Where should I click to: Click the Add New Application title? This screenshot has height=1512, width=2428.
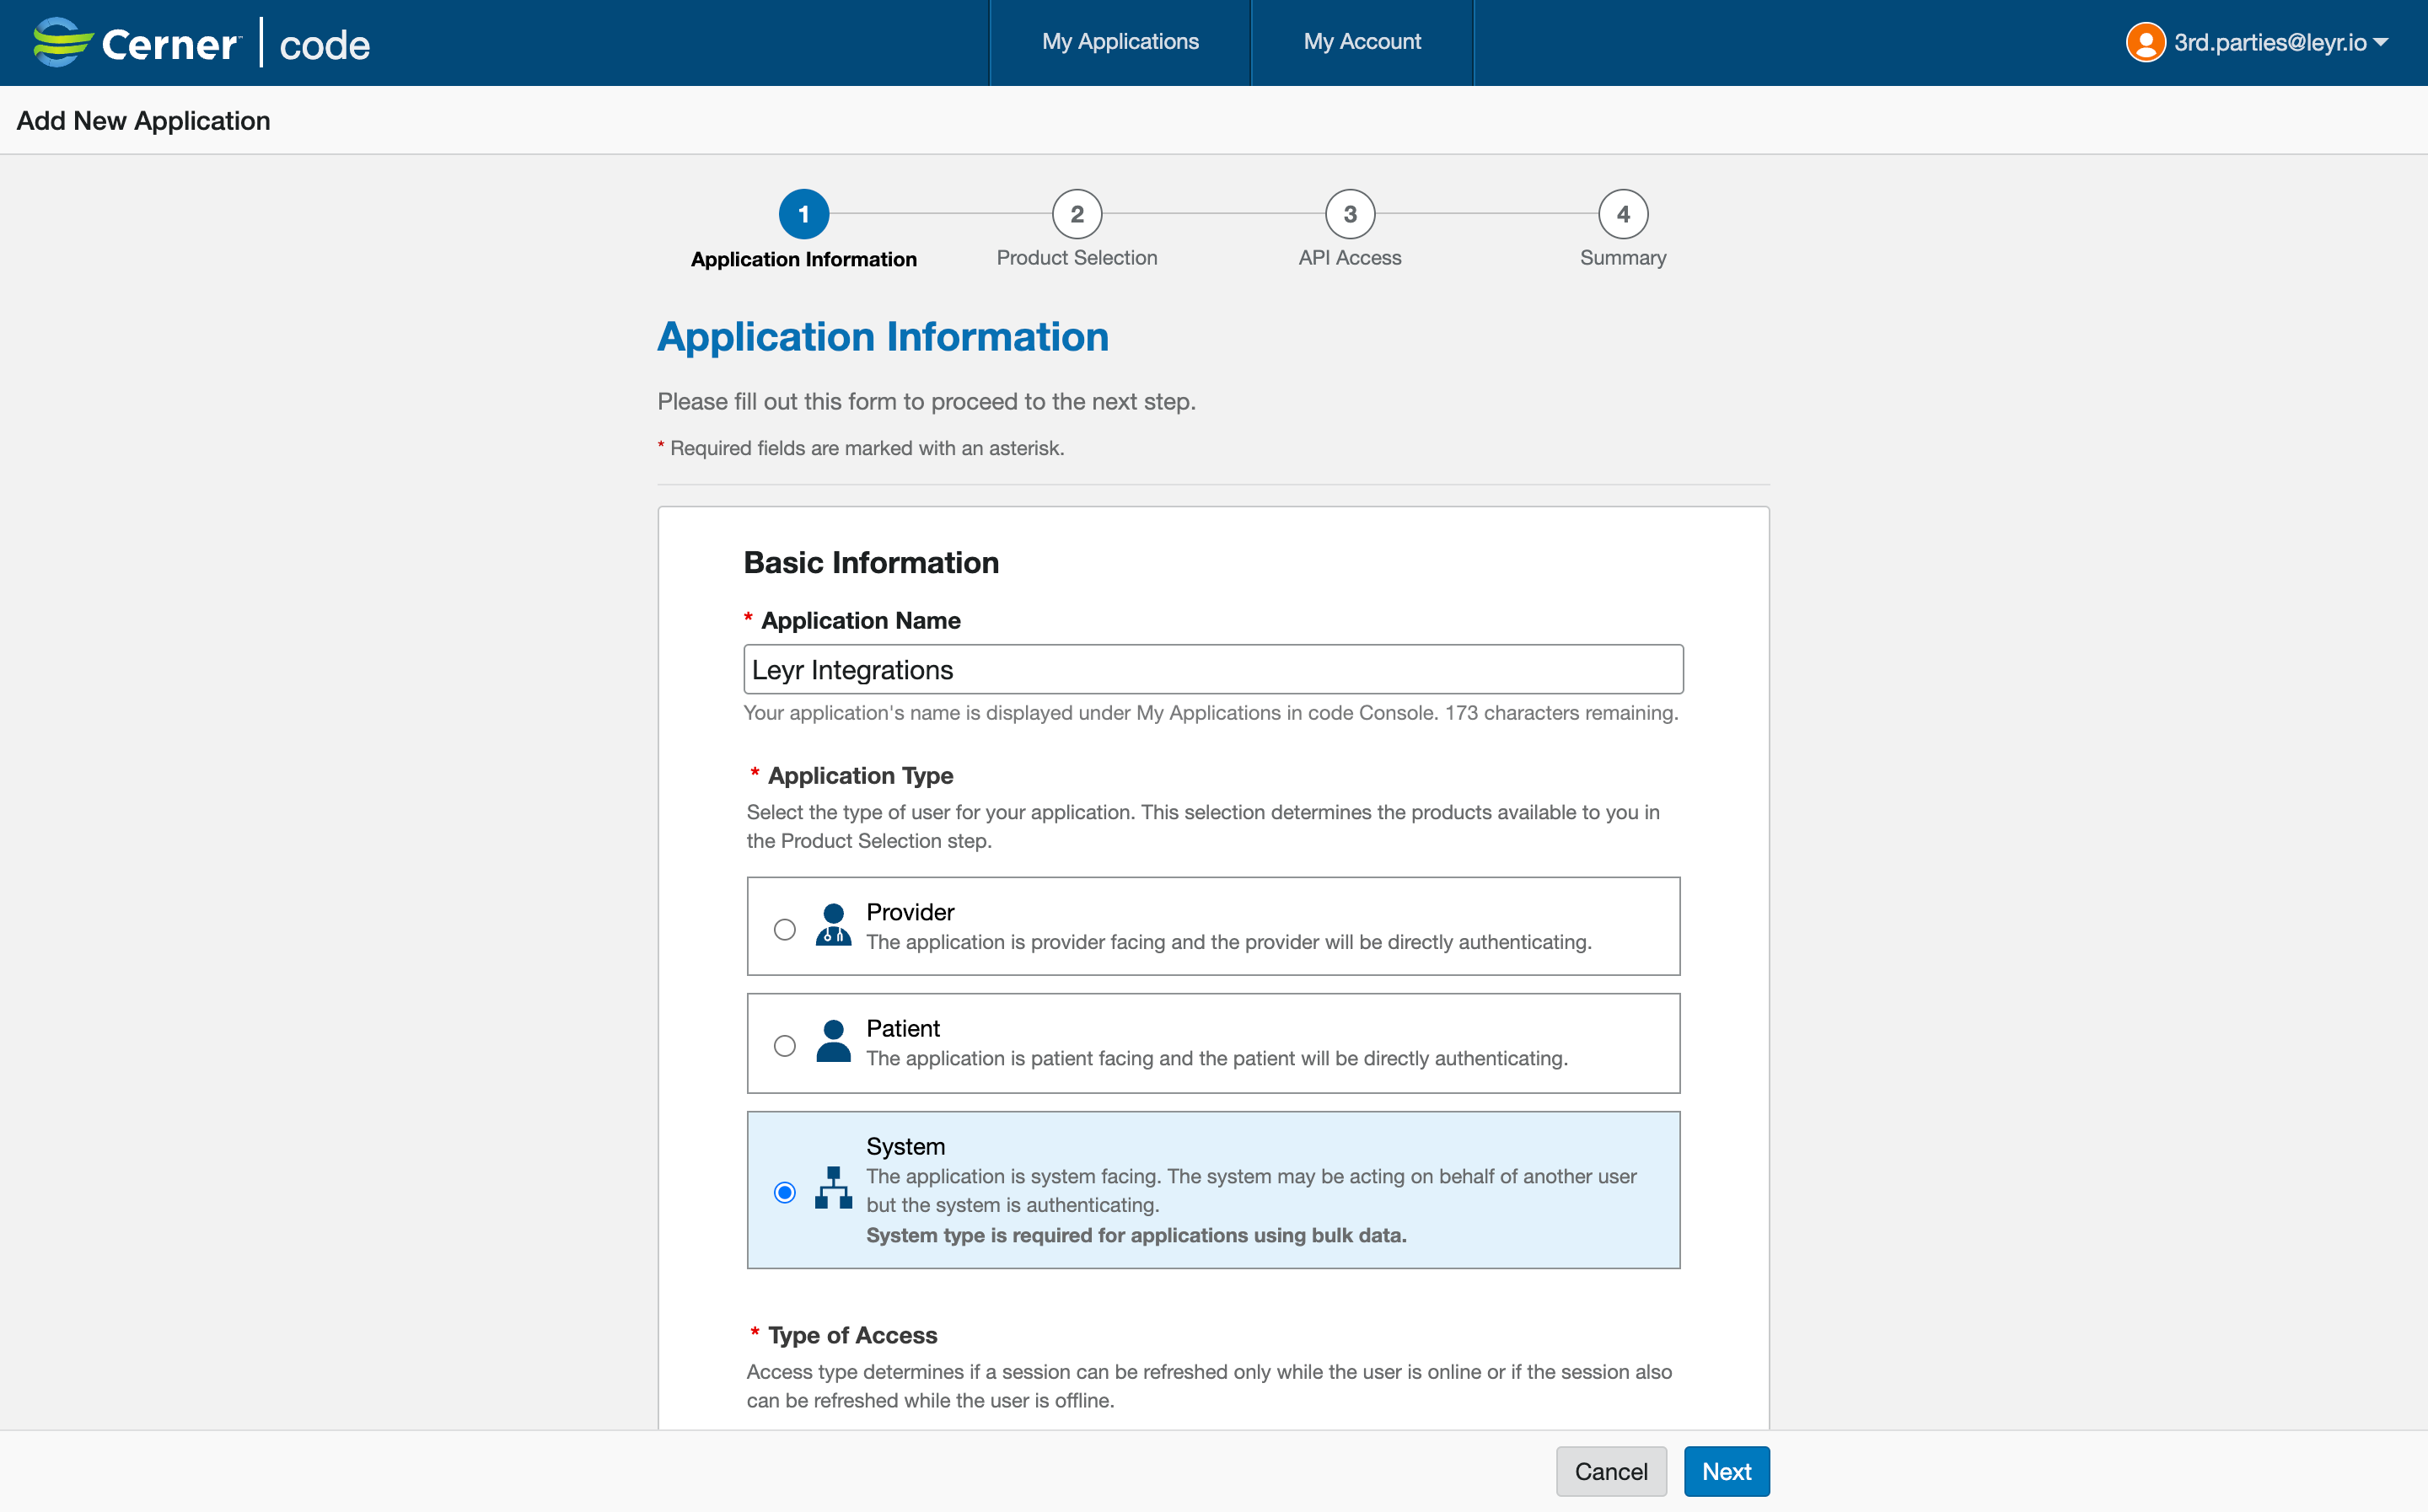(143, 120)
